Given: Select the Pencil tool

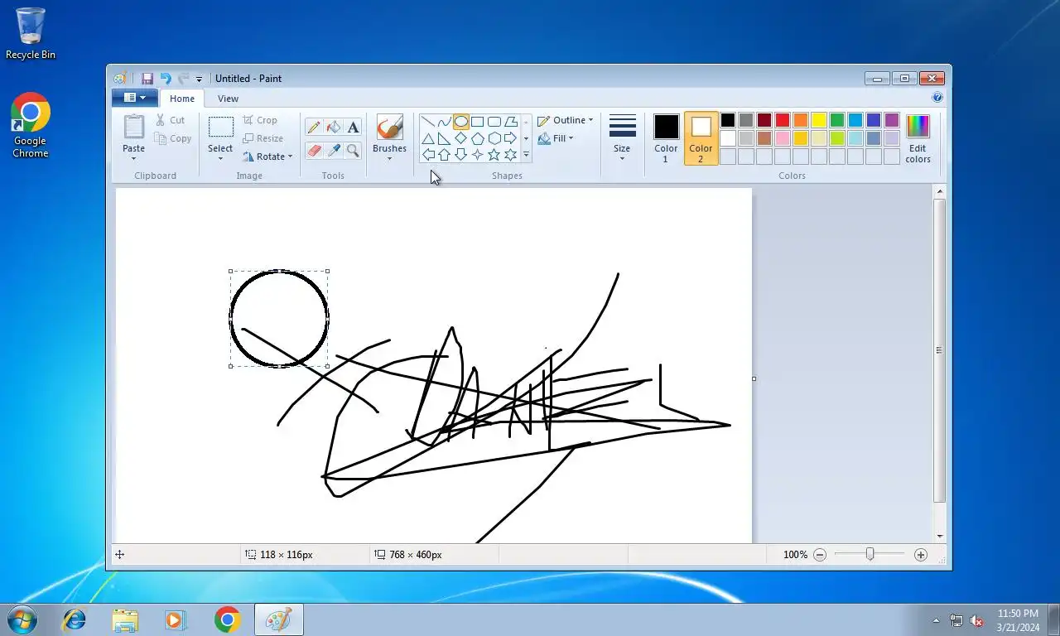Looking at the screenshot, I should (x=314, y=128).
